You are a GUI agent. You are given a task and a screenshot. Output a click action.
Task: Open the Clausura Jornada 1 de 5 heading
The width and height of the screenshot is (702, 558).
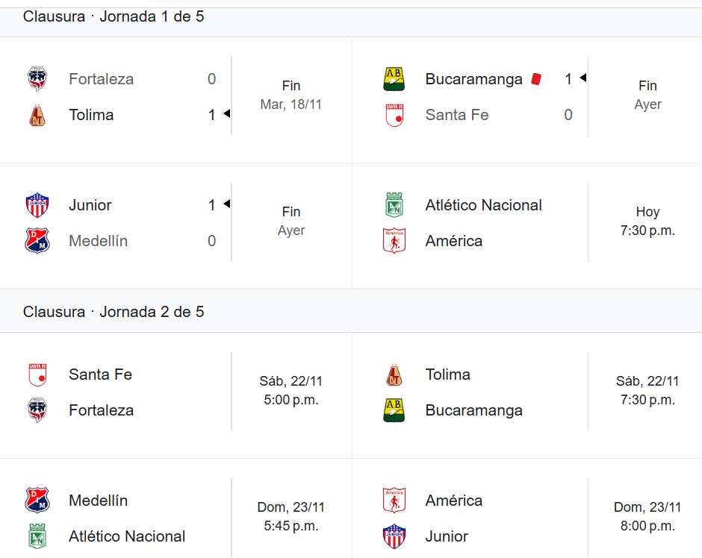pos(114,16)
